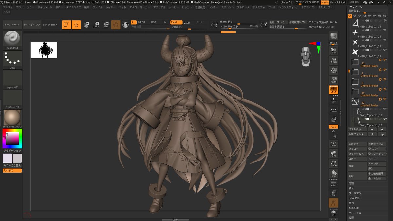The image size is (393, 221).
Task: Activate the Draw (ドロー) mode button
Action: [x=76, y=25]
